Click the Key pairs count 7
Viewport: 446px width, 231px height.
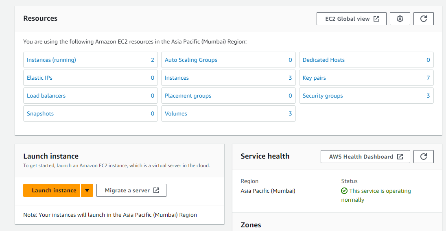tap(428, 78)
